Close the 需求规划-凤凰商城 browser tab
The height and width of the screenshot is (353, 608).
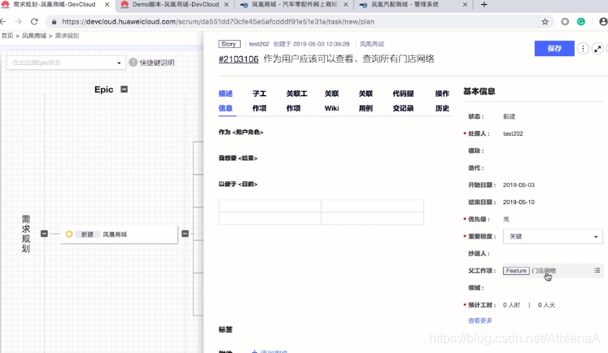pos(107,5)
